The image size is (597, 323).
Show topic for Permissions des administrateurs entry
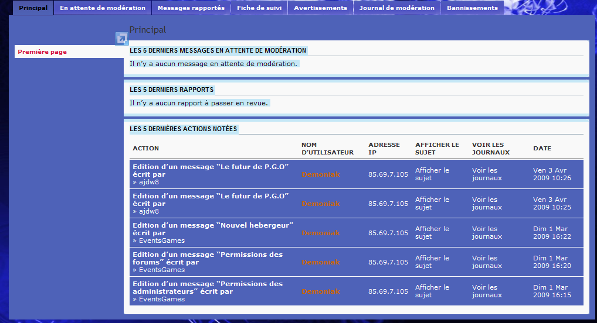tap(432, 291)
